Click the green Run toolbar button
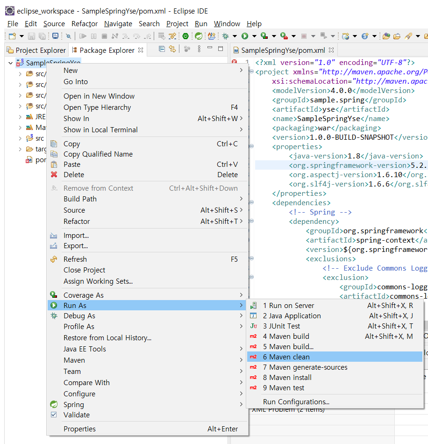This screenshot has width=428, height=444. pos(245,36)
